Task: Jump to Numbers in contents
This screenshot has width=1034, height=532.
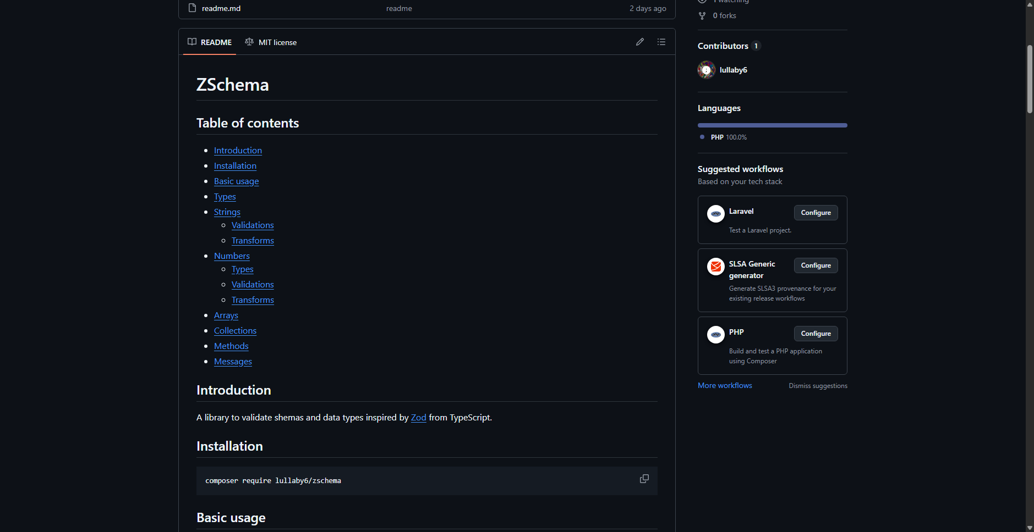Action: [232, 256]
